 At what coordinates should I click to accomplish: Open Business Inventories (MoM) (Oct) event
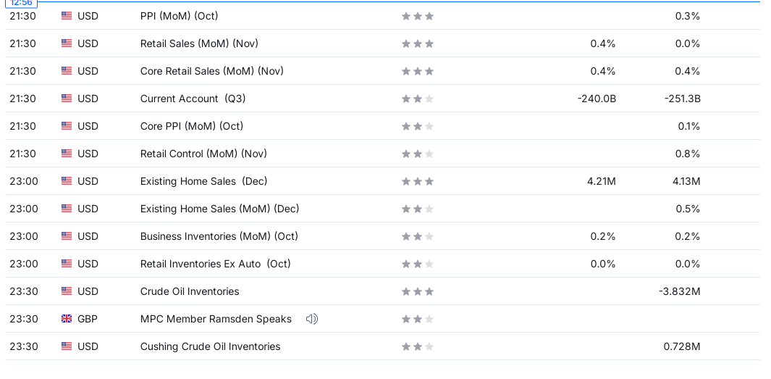[x=219, y=236]
